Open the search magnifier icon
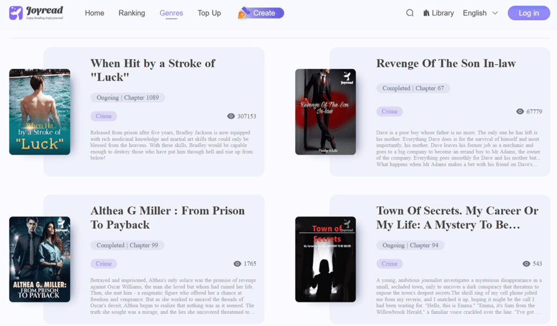557x326 pixels. pos(410,13)
